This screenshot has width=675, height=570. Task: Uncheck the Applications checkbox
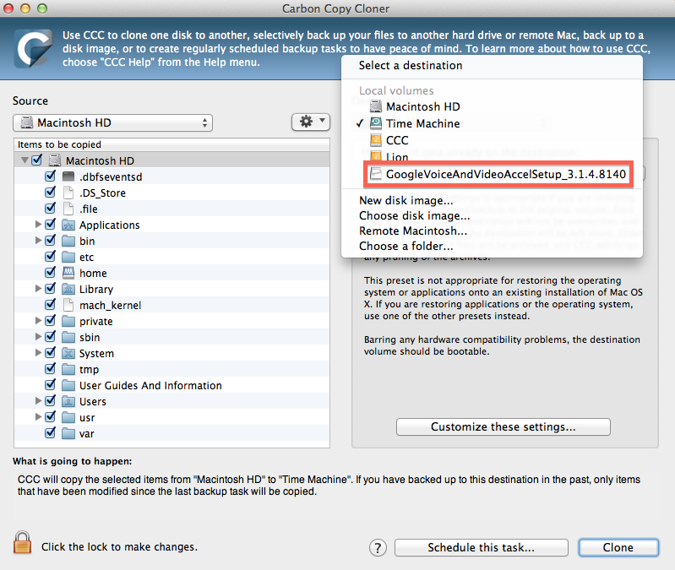[x=51, y=224]
